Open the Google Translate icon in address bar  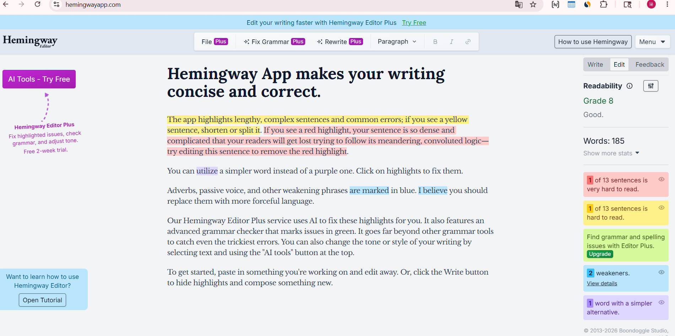pos(519,4)
